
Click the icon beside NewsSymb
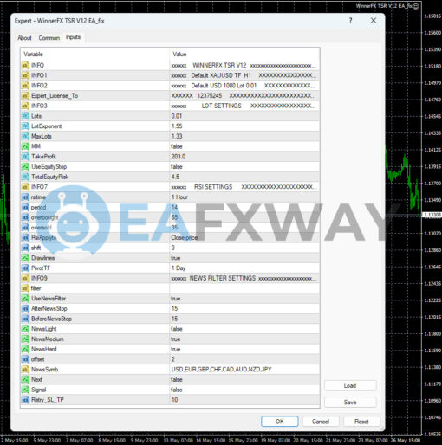25,370
